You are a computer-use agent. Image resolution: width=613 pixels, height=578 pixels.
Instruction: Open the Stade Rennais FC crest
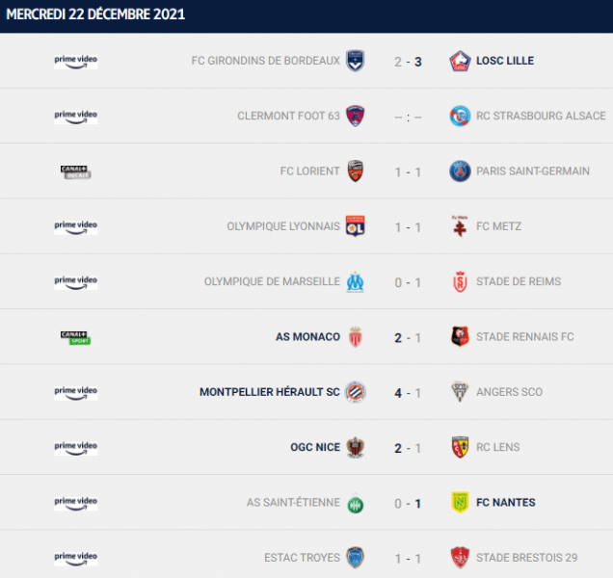(460, 336)
